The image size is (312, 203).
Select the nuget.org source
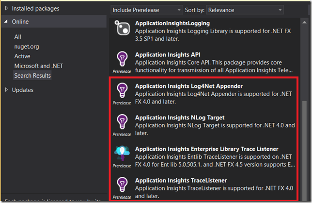point(27,47)
